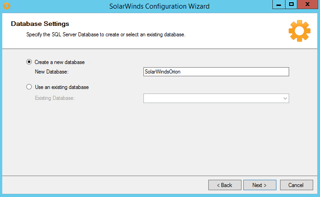Maximize the Configuration Wizard window
Image resolution: width=320 pixels, height=197 pixels.
pyautogui.click(x=291, y=4)
